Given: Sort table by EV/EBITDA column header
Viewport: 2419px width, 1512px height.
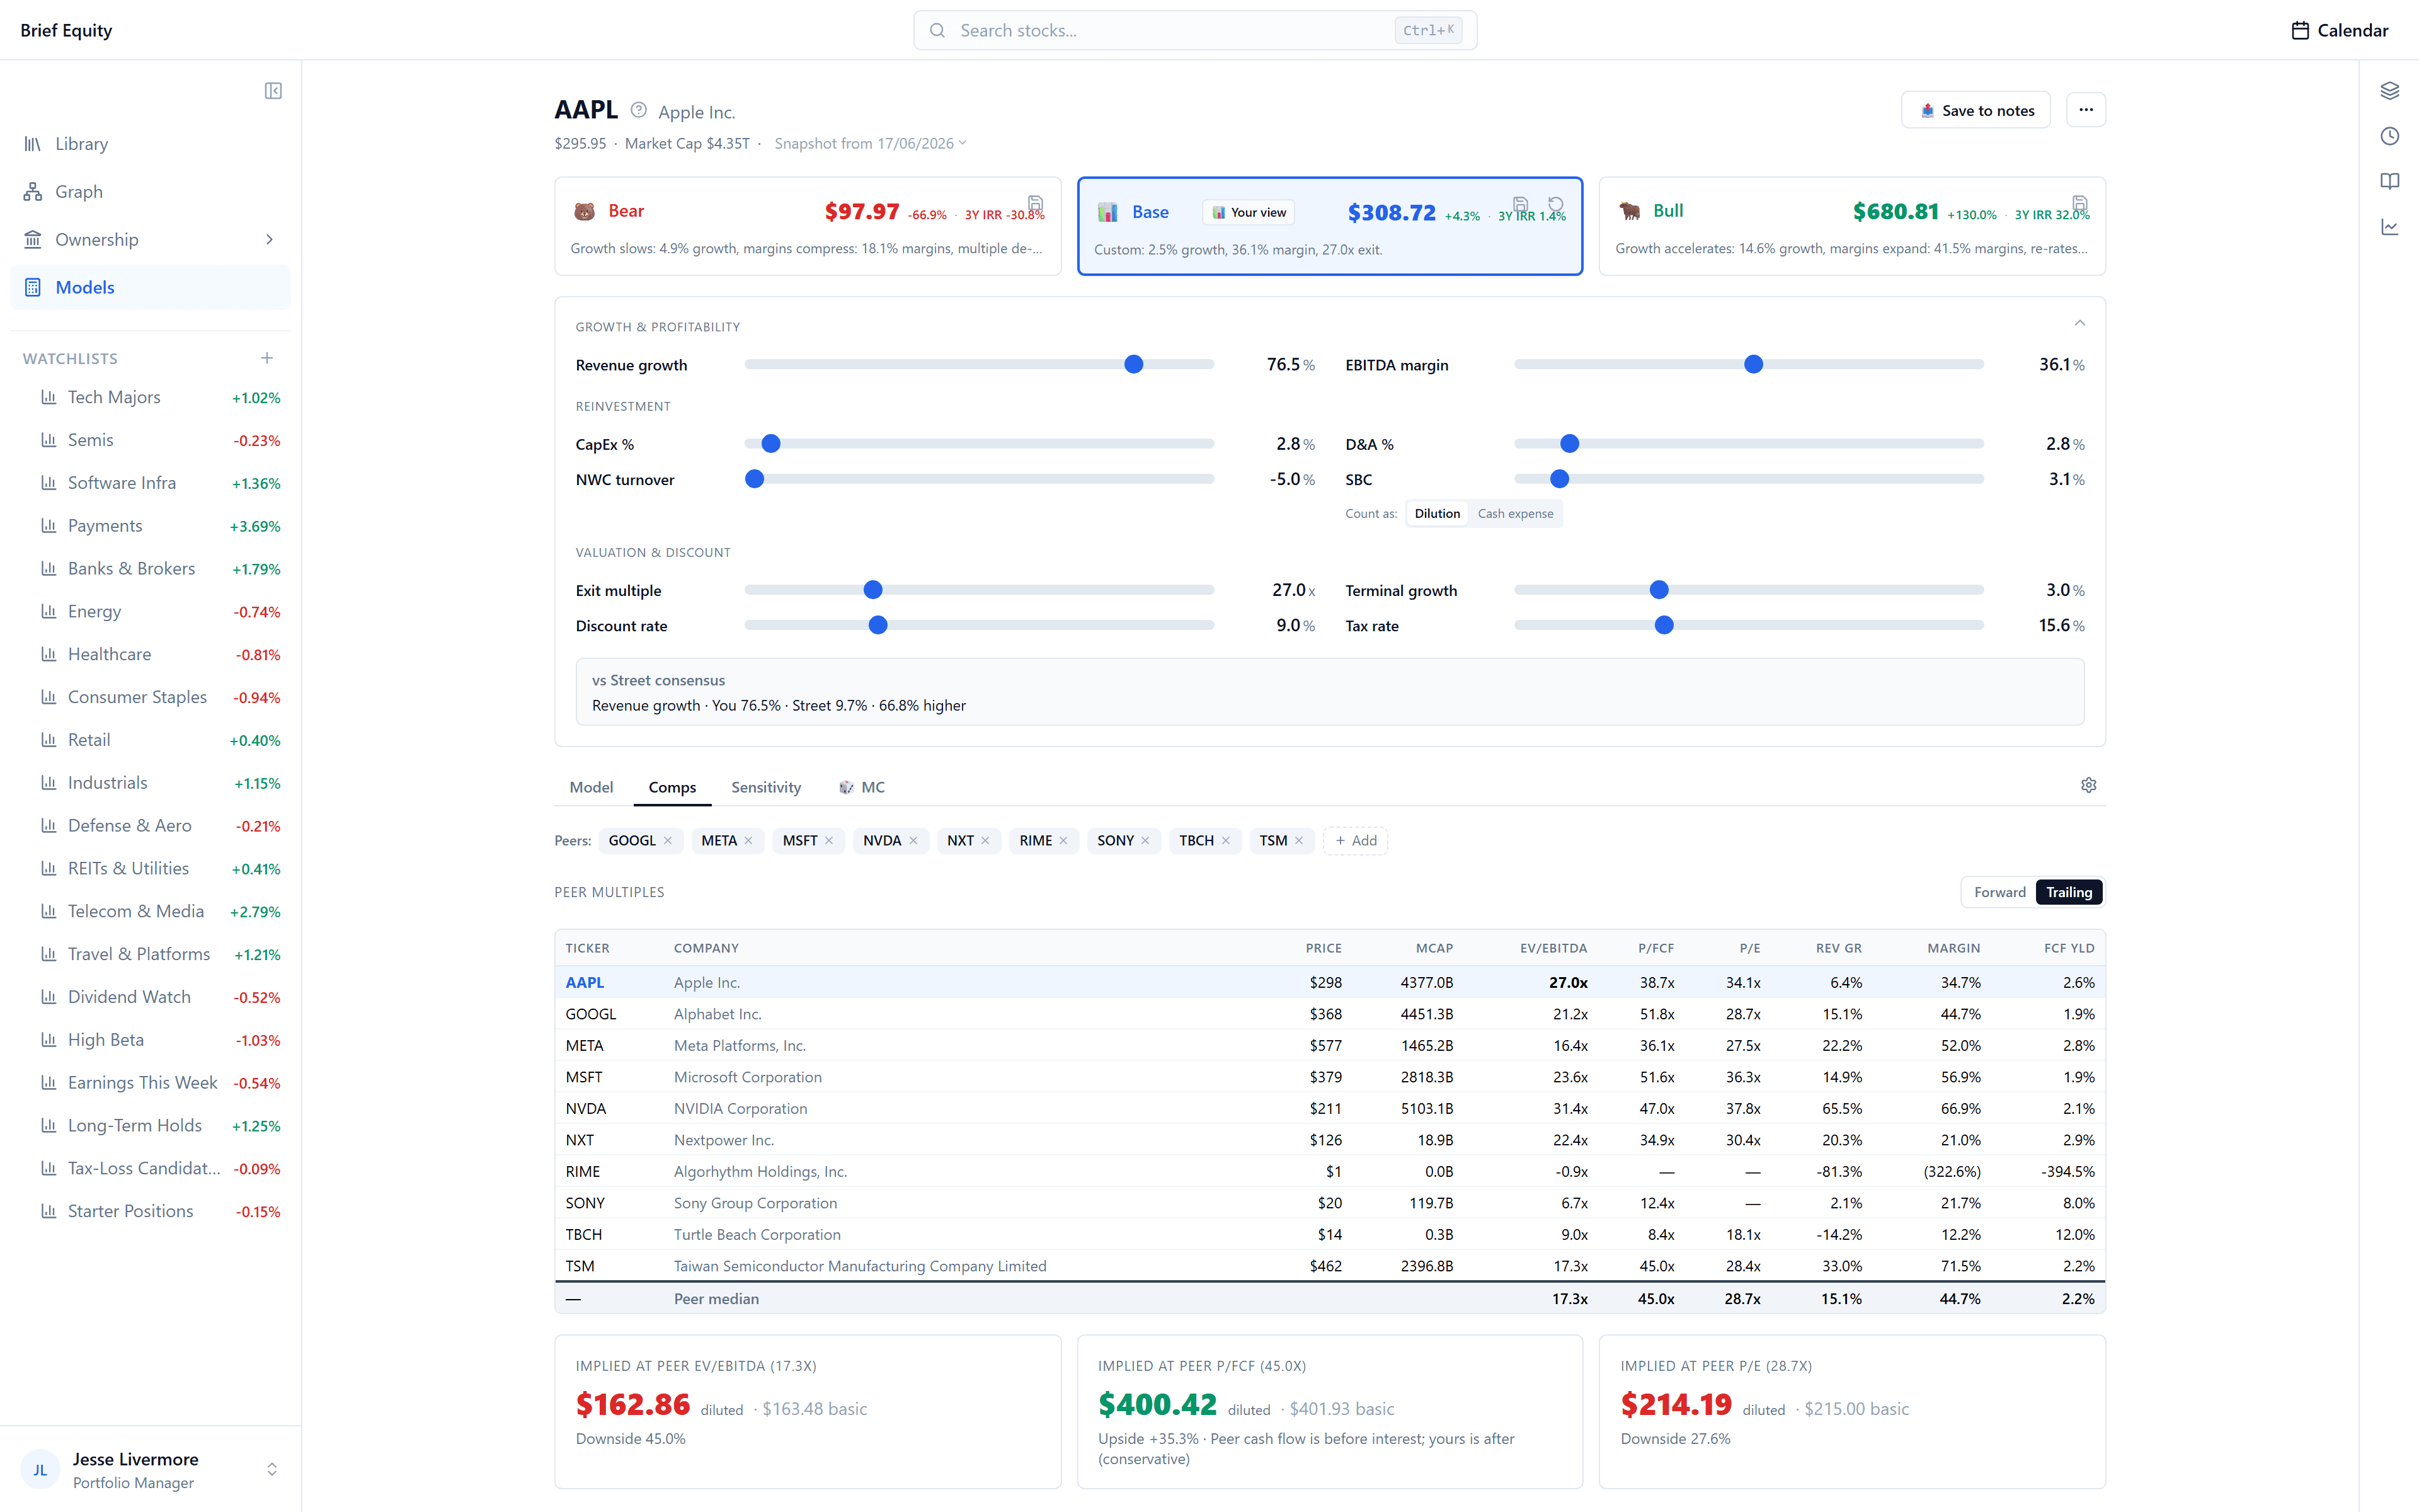Looking at the screenshot, I should click(1552, 948).
